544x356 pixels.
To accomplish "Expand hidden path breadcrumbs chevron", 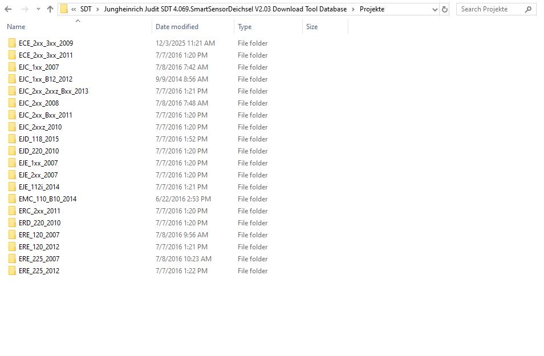I will (x=74, y=9).
